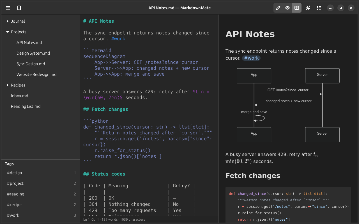Collapse the Projects folder

click(8, 32)
